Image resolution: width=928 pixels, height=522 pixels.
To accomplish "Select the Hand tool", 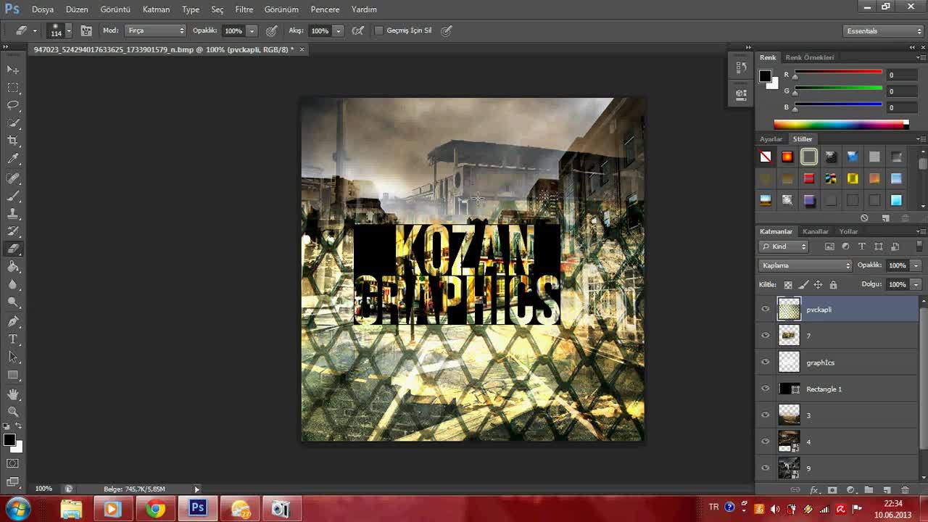I will pyautogui.click(x=13, y=394).
